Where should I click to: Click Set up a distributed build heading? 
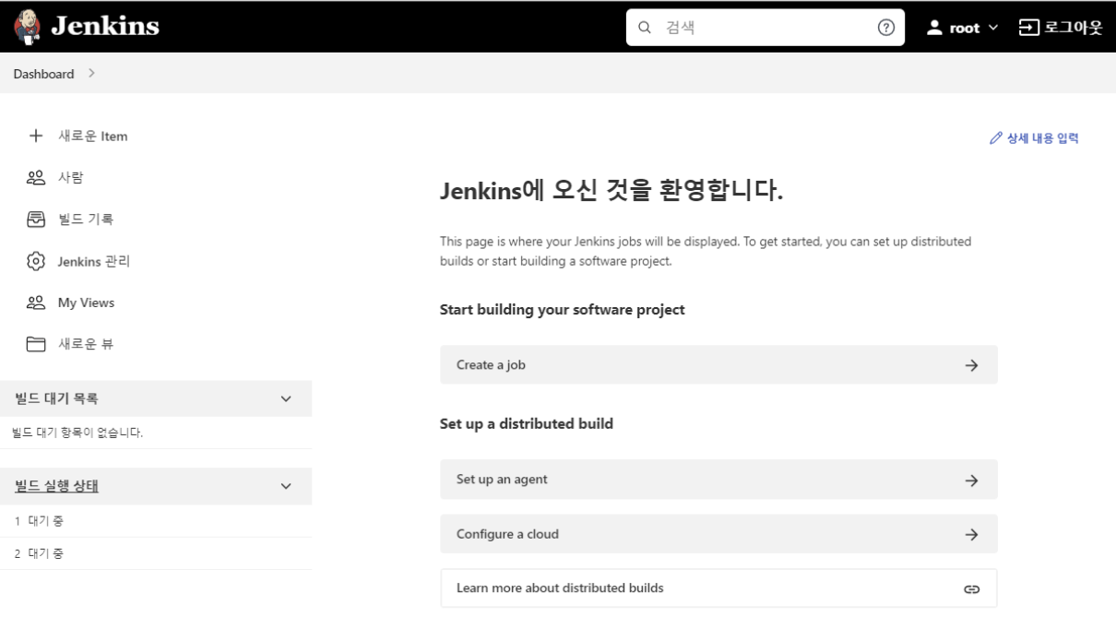coord(527,423)
